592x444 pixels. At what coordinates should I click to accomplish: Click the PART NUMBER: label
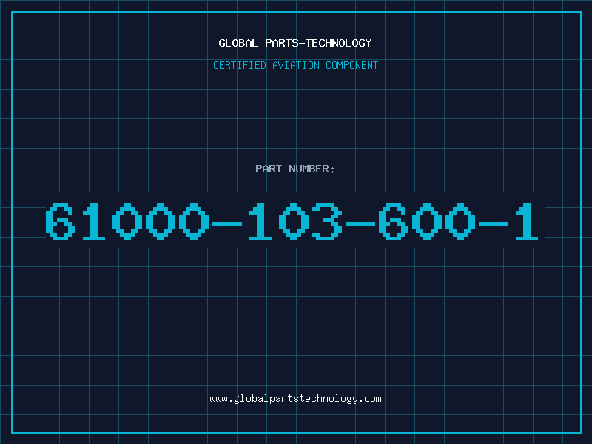pyautogui.click(x=295, y=169)
